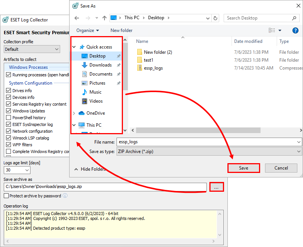Open the view options dropdown arrow
Viewport: 303px width, 247px height.
[280, 30]
